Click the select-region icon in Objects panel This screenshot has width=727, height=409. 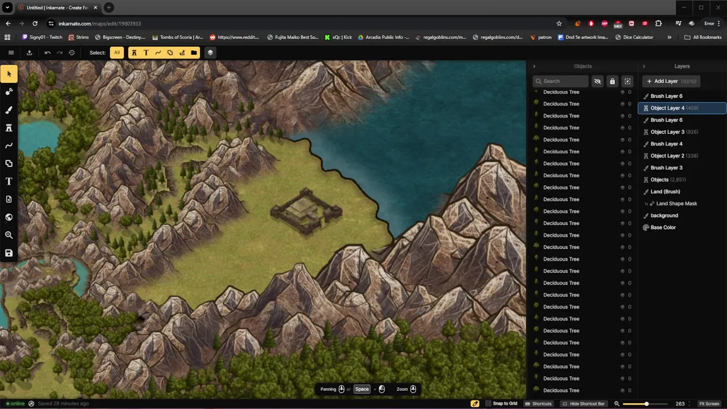pos(627,81)
